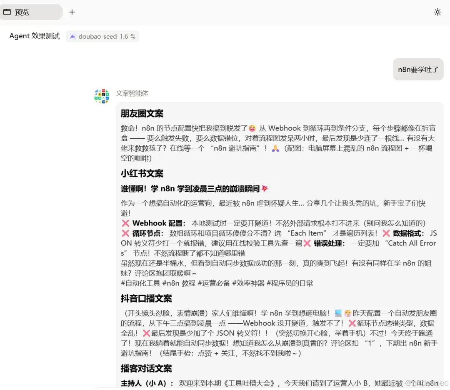The image size is (450, 390).
Task: Click the praying hands emoji
Action: (275, 148)
